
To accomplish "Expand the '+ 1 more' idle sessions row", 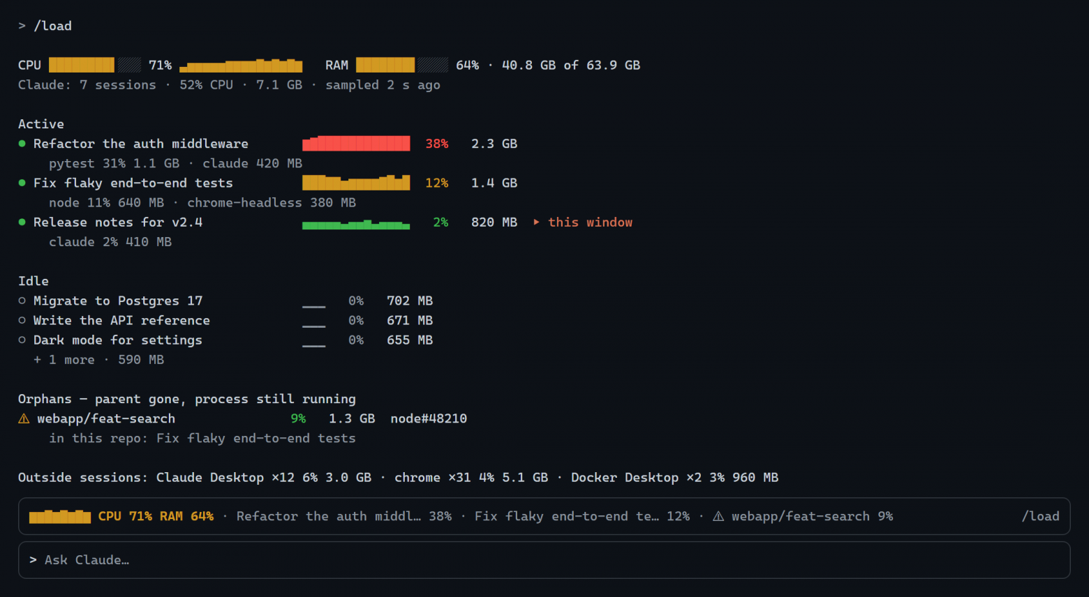I will [x=98, y=360].
